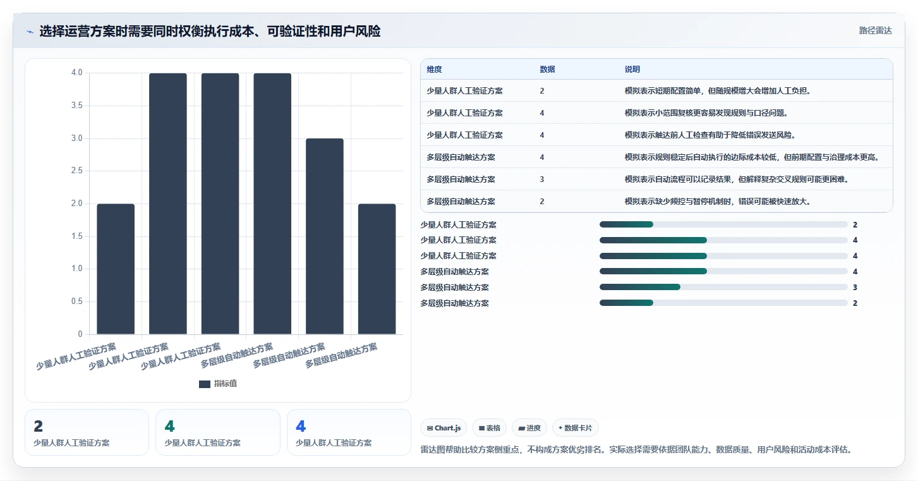Click the dark legend swatch next to 指标值

tap(204, 384)
